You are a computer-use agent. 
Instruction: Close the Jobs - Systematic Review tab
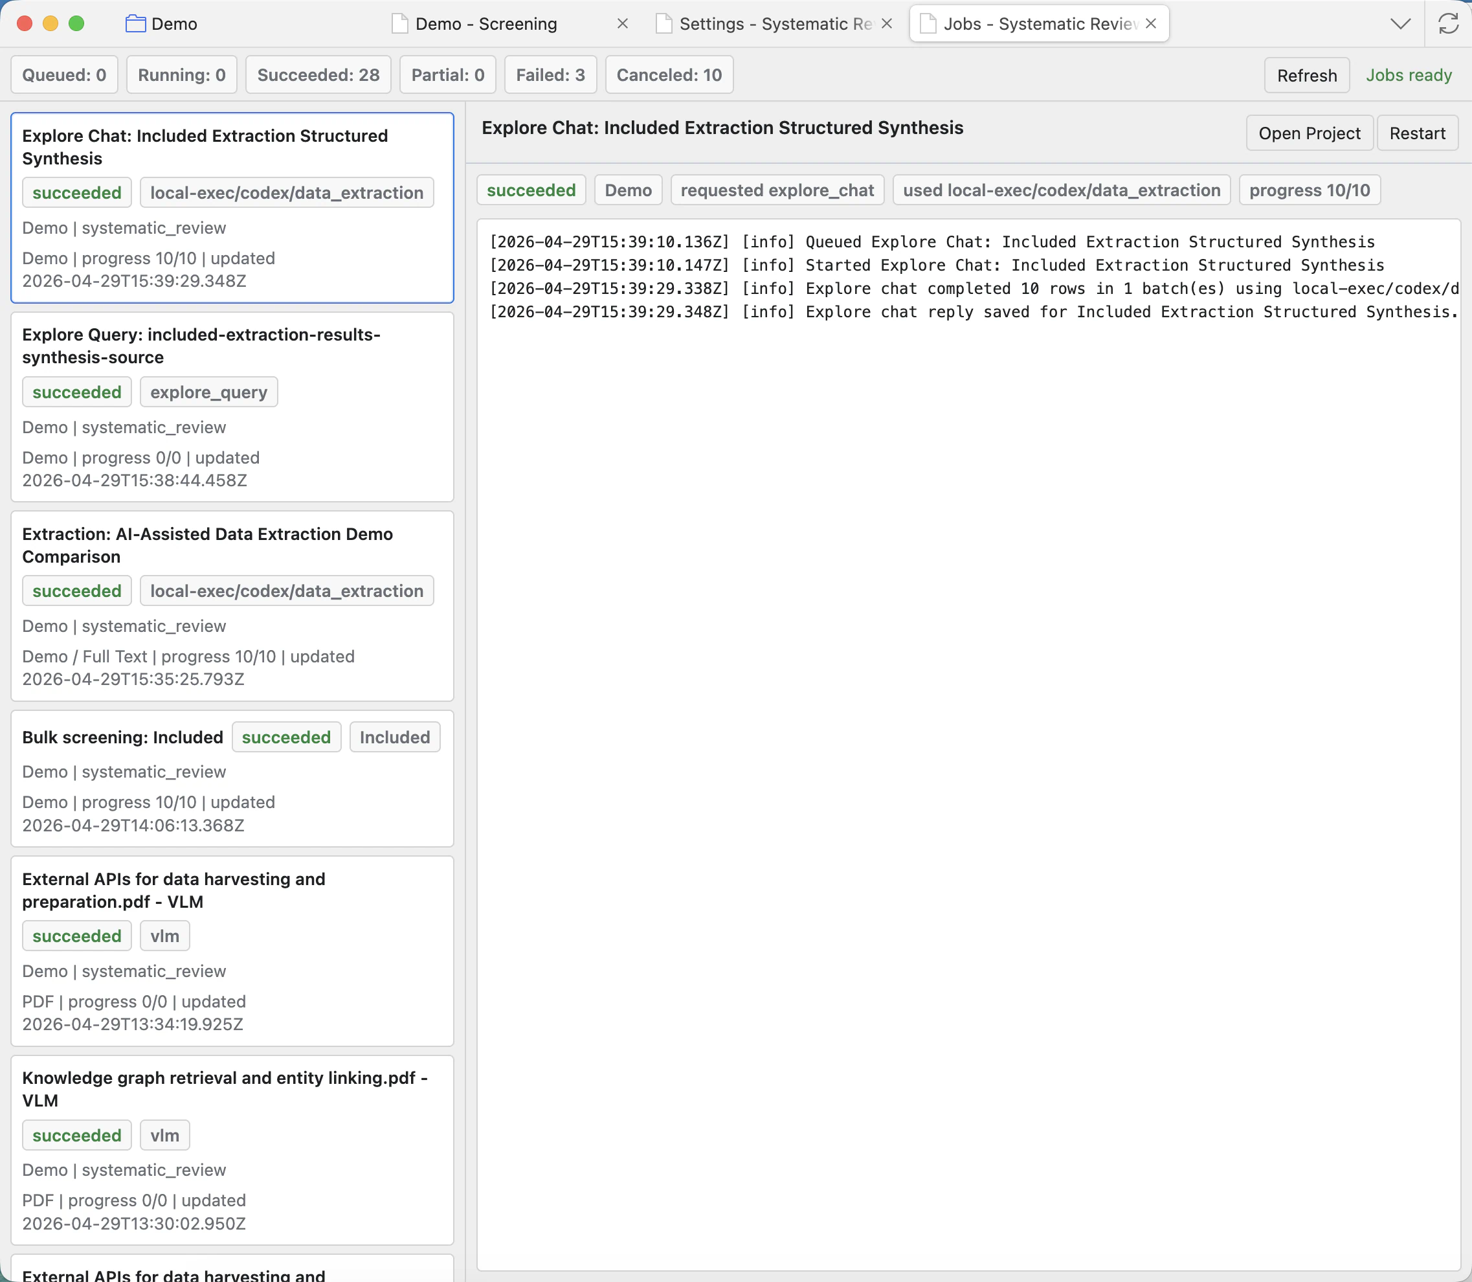click(x=1150, y=23)
